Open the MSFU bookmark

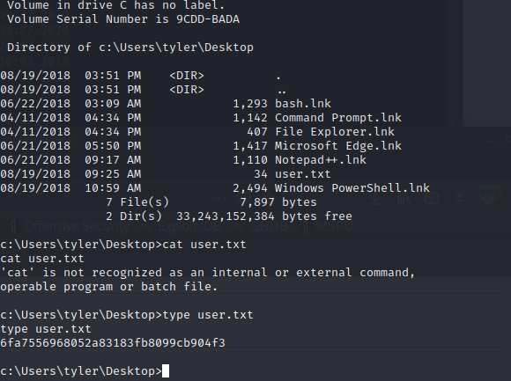coord(327,226)
